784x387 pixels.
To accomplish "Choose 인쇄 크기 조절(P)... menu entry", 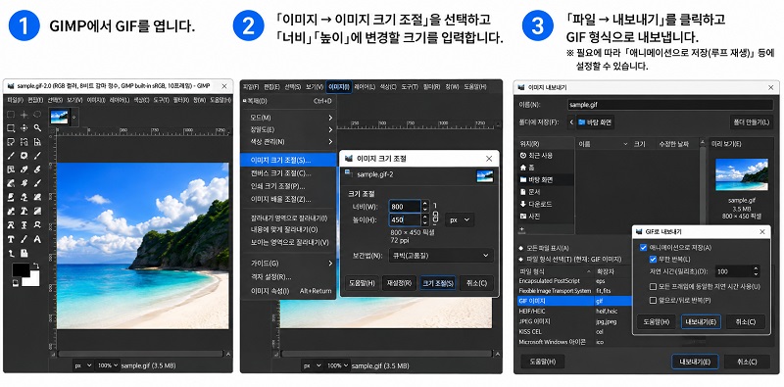I will click(288, 186).
